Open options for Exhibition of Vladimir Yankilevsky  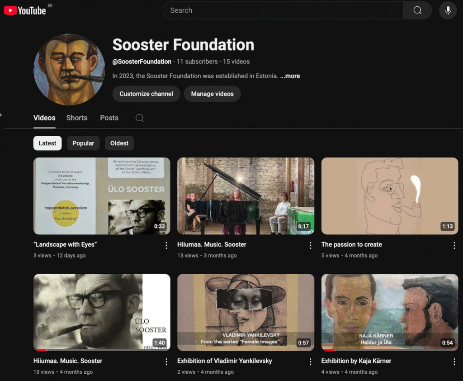(310, 362)
